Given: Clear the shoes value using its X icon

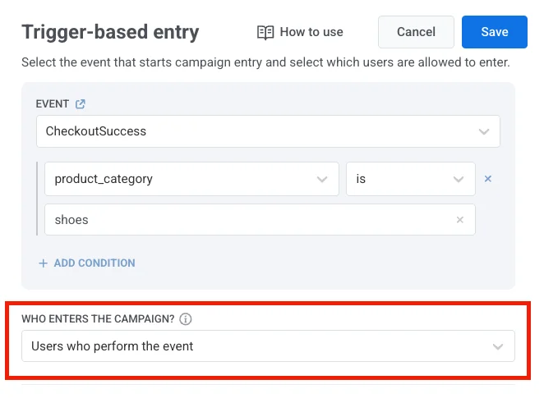Looking at the screenshot, I should [x=460, y=220].
